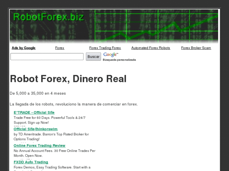
Task: Click the Google logo beside search
Action: (111, 55)
